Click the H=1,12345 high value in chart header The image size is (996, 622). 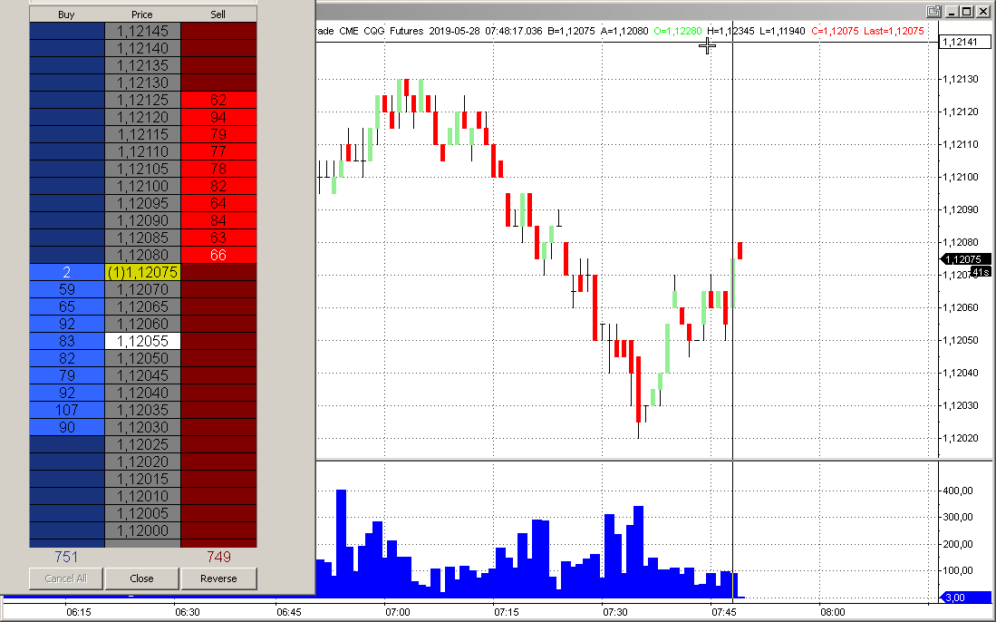pyautogui.click(x=730, y=31)
